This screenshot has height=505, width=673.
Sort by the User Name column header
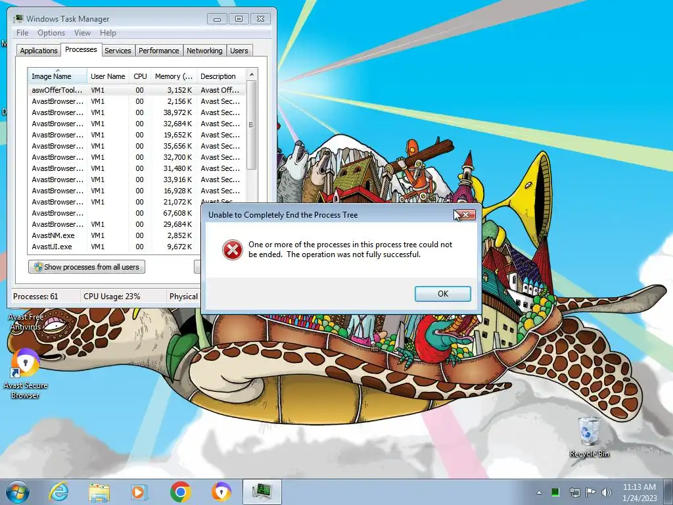[x=108, y=76]
